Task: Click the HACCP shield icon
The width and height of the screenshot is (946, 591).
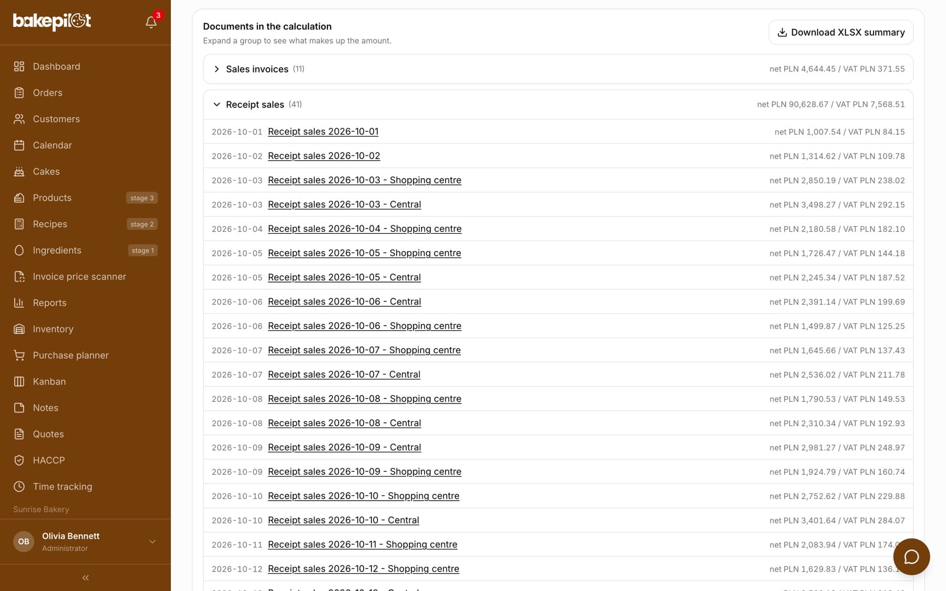Action: (19, 460)
